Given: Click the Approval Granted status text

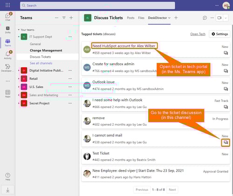Looking at the screenshot, I should 216,171.
